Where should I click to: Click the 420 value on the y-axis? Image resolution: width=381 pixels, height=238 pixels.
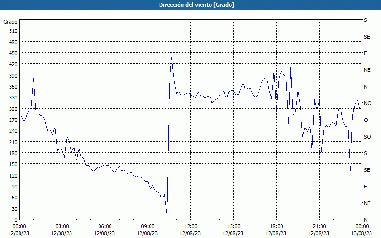(13, 64)
